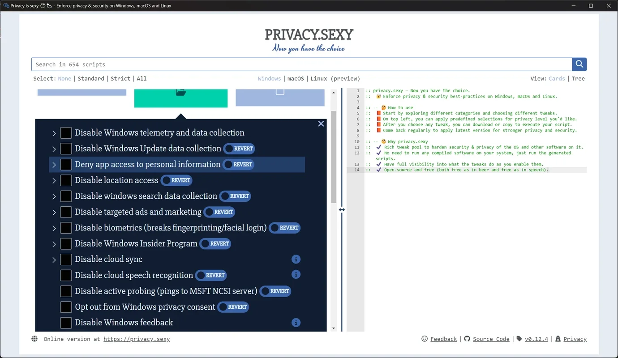Open info for Disable cloud speech recognition
618x358 pixels.
point(296,274)
